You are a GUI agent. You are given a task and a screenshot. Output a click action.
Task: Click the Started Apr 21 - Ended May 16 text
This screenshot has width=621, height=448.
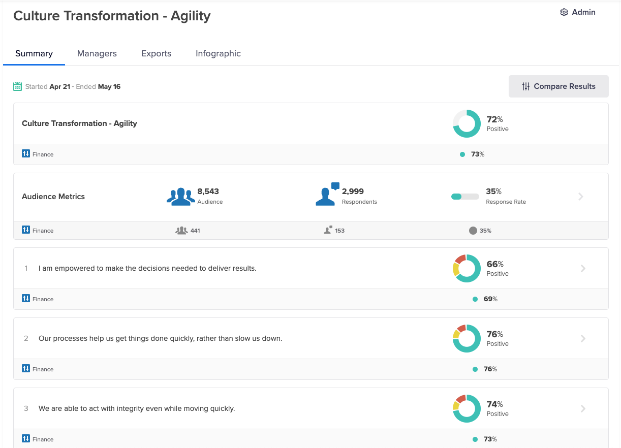[x=73, y=86]
